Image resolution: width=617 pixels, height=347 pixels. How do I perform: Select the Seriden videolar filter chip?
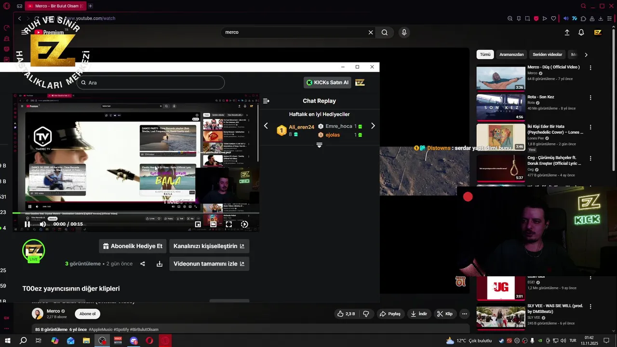(547, 54)
